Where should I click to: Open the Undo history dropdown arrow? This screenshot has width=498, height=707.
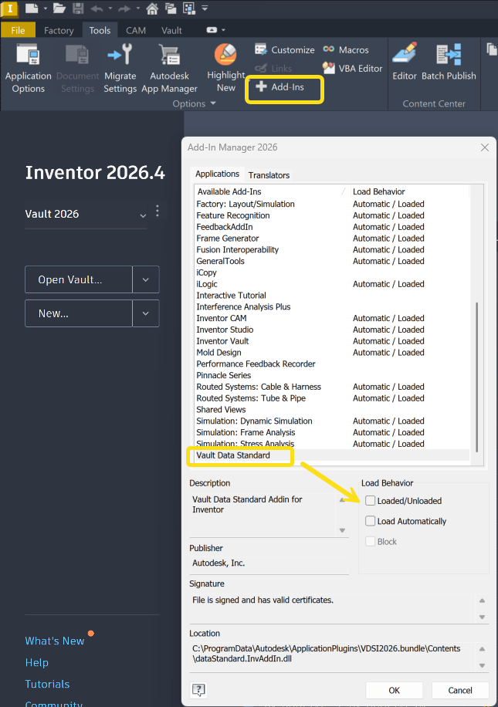click(x=110, y=8)
